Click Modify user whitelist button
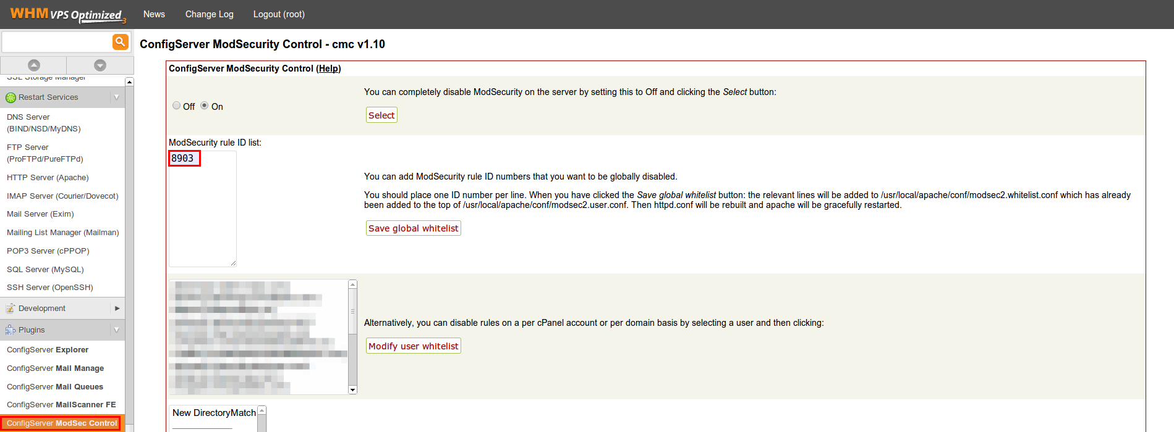This screenshot has width=1174, height=432. coord(414,346)
